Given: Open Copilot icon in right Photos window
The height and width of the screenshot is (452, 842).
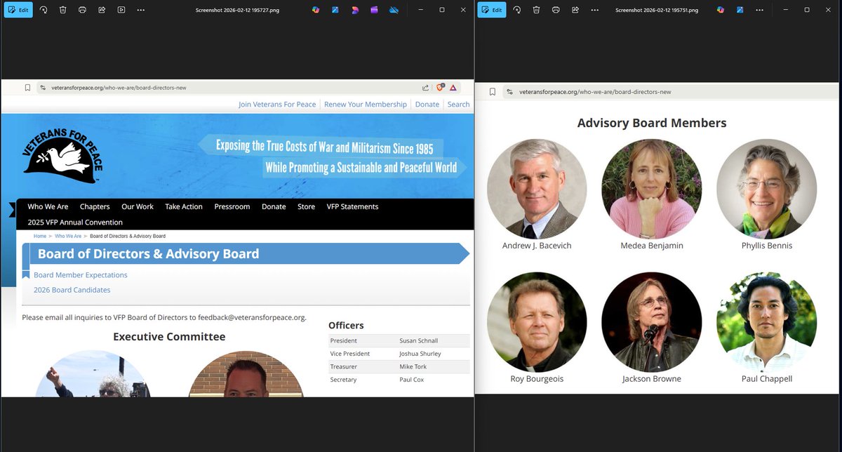Looking at the screenshot, I should click(721, 10).
